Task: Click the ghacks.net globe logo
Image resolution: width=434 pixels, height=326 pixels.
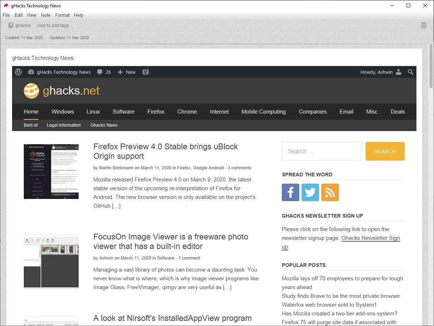Action: coord(31,91)
